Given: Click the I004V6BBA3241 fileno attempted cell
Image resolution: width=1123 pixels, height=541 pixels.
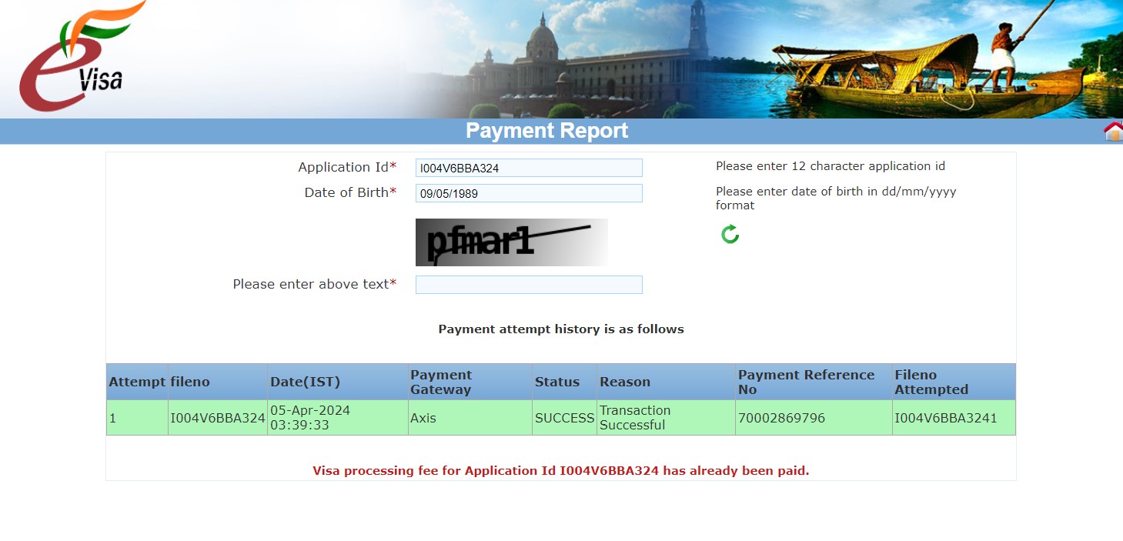Looking at the screenshot, I should [x=945, y=418].
